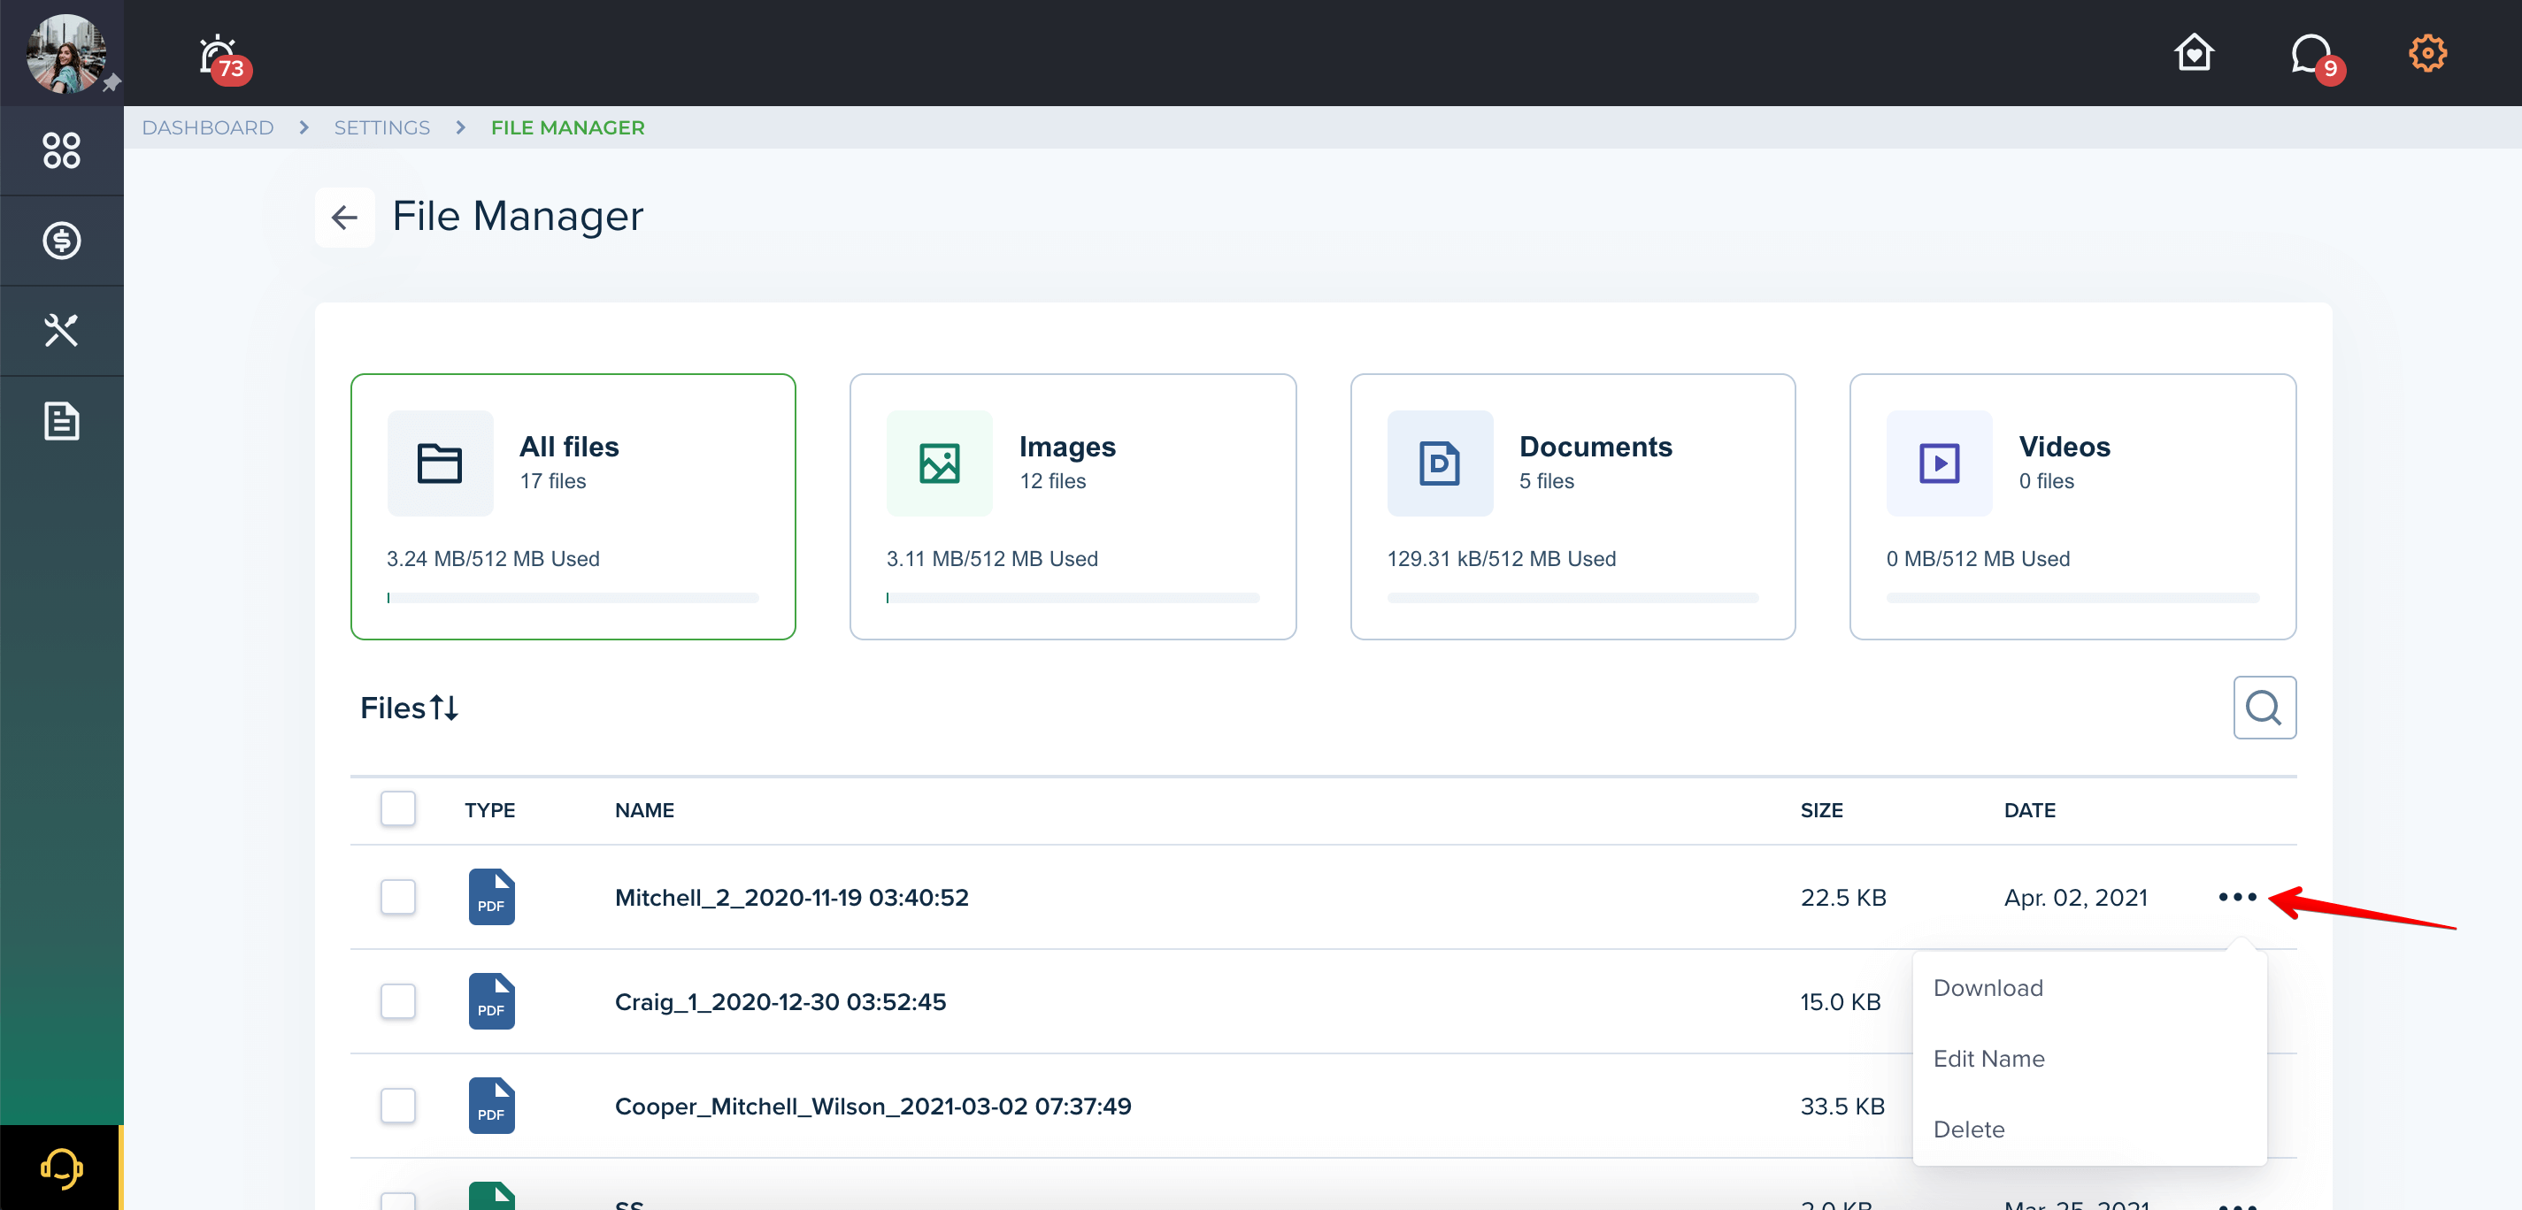Click the DATE column header
Screen dimensions: 2522x1210
pos(2029,809)
